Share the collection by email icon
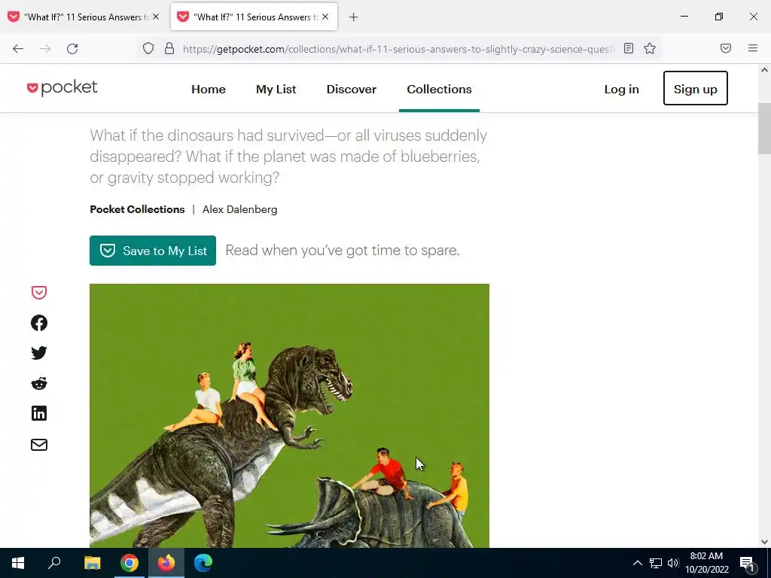Image resolution: width=771 pixels, height=578 pixels. point(39,444)
